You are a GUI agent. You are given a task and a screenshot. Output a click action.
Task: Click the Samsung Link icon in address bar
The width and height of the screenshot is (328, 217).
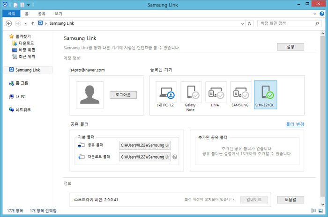[x=40, y=23]
